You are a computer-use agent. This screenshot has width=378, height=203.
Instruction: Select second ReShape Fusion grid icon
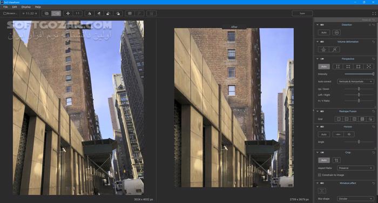(x=347, y=119)
